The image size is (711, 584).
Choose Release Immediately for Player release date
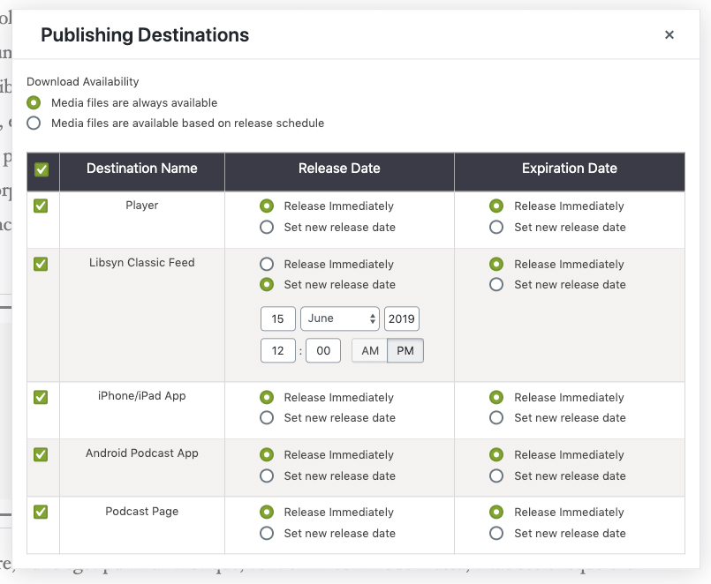click(x=267, y=206)
